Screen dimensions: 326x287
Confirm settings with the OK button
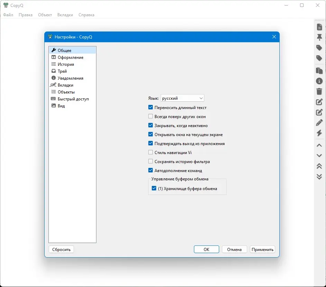tap(206, 249)
